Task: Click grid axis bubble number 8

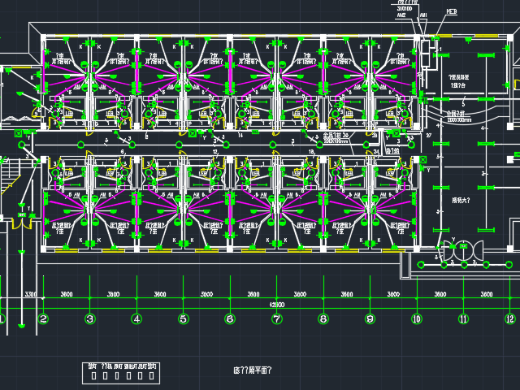Action: (x=323, y=319)
